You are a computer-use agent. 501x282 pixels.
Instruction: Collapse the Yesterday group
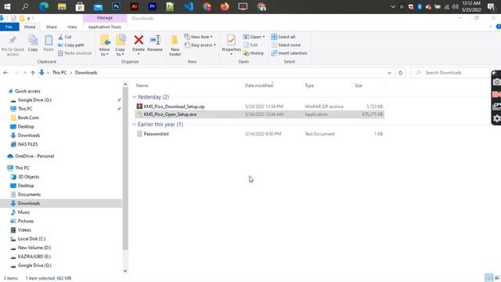click(x=134, y=97)
